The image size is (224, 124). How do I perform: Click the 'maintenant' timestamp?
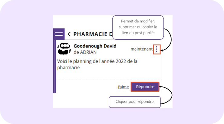[x=141, y=49]
